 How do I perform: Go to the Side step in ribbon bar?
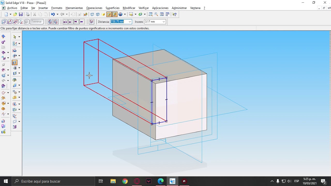coord(15,22)
